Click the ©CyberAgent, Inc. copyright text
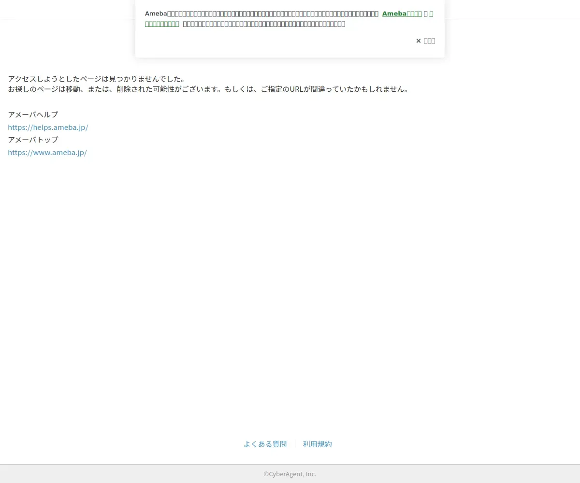This screenshot has height=483, width=580. [290, 474]
